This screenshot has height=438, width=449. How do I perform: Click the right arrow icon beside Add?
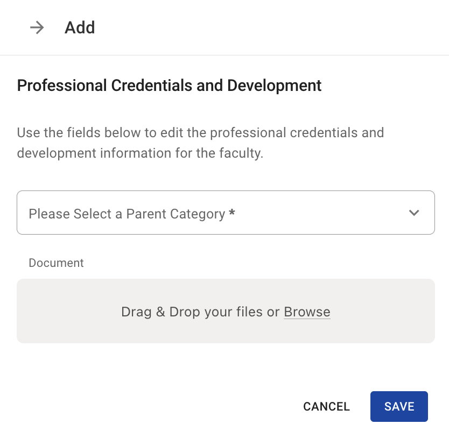[37, 27]
